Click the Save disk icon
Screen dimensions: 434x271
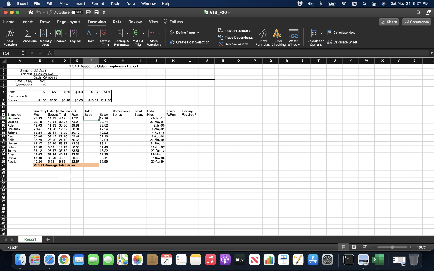tap(96, 12)
